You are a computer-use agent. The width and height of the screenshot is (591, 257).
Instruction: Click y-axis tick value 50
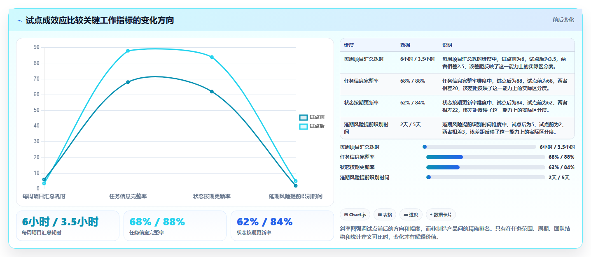[x=36, y=110]
